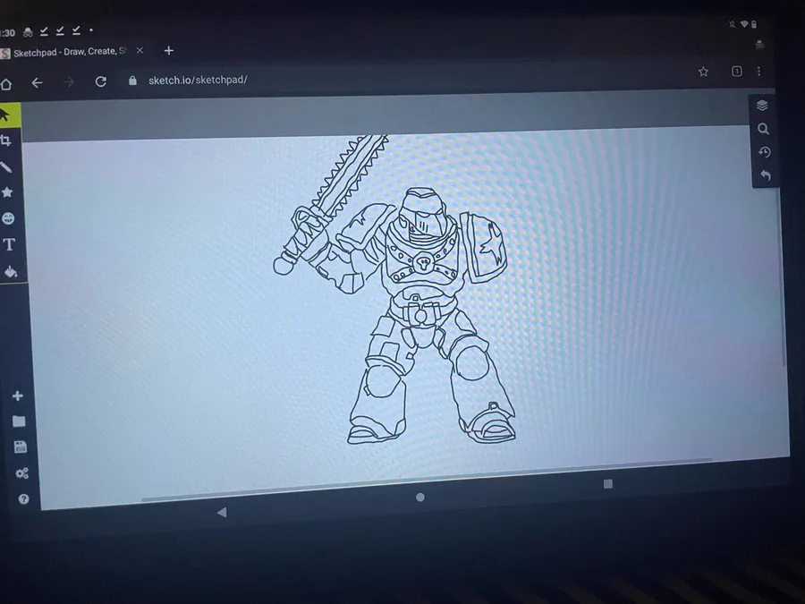The image size is (805, 604).
Task: Activate the Select arrow tool
Action: click(x=6, y=115)
